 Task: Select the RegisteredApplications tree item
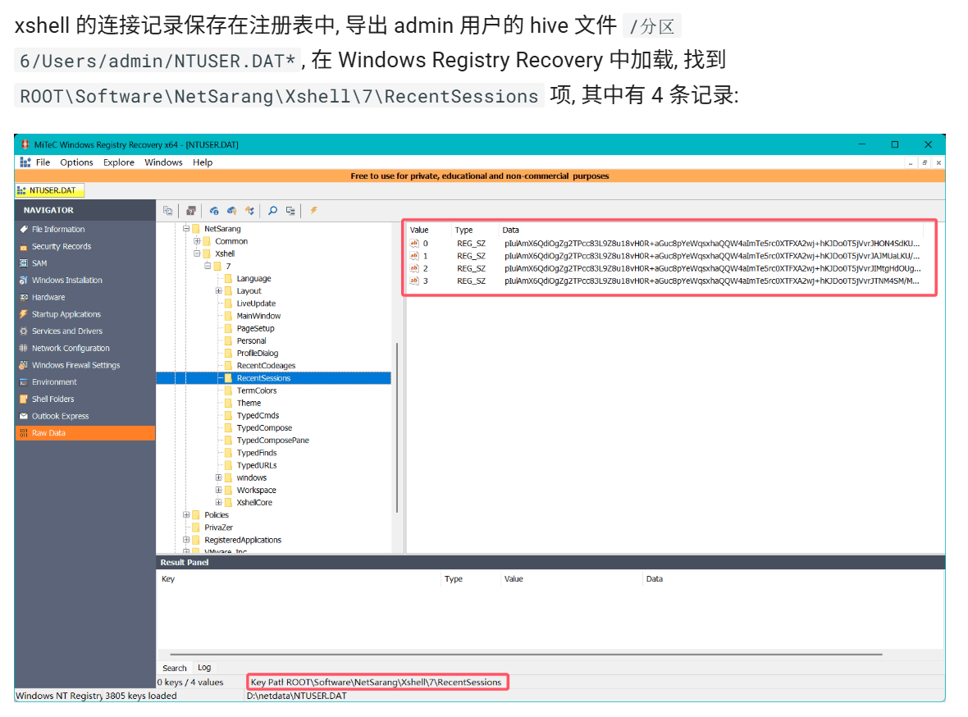pyautogui.click(x=243, y=540)
